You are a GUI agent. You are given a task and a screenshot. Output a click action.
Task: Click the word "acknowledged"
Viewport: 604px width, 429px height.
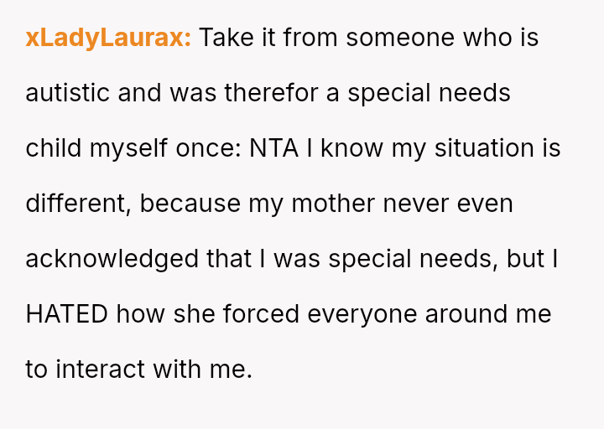pyautogui.click(x=112, y=259)
